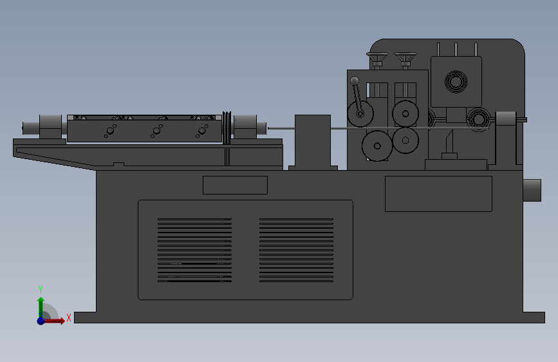The height and width of the screenshot is (362, 558).
Task: Select the upper-right feed roller
Action: [x=405, y=113]
